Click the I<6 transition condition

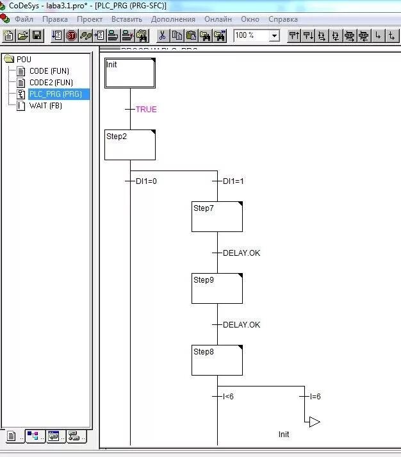point(228,397)
